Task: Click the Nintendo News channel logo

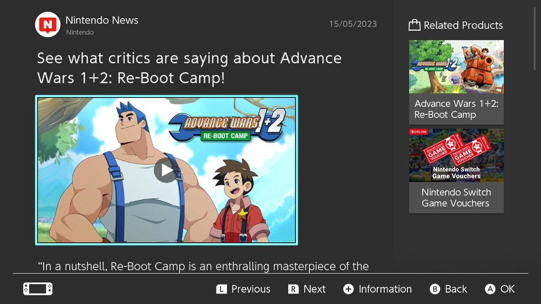Action: [x=48, y=24]
